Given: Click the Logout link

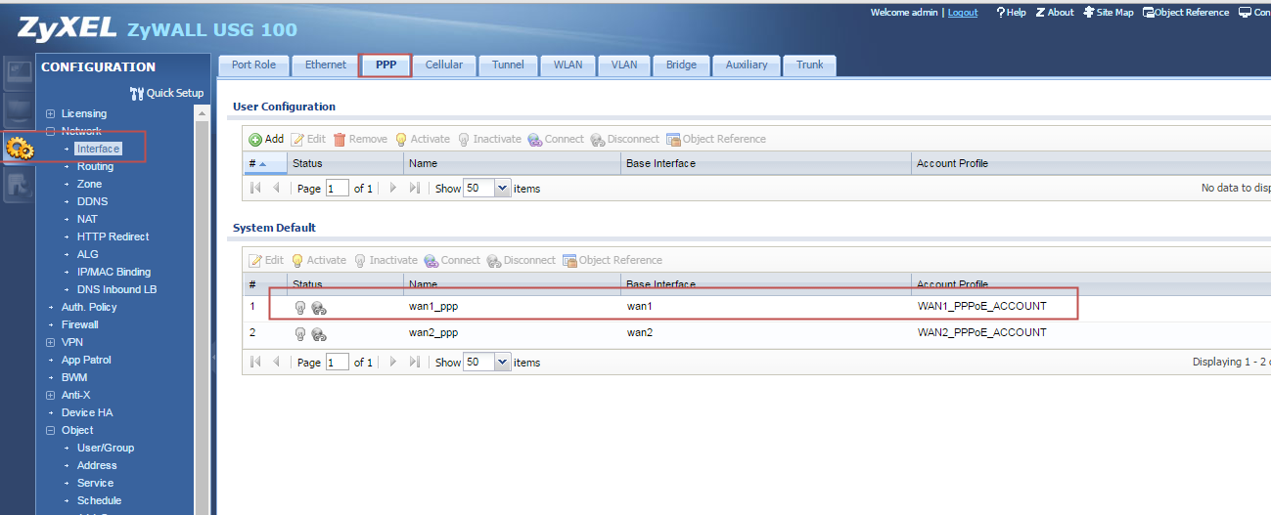Looking at the screenshot, I should [x=963, y=13].
